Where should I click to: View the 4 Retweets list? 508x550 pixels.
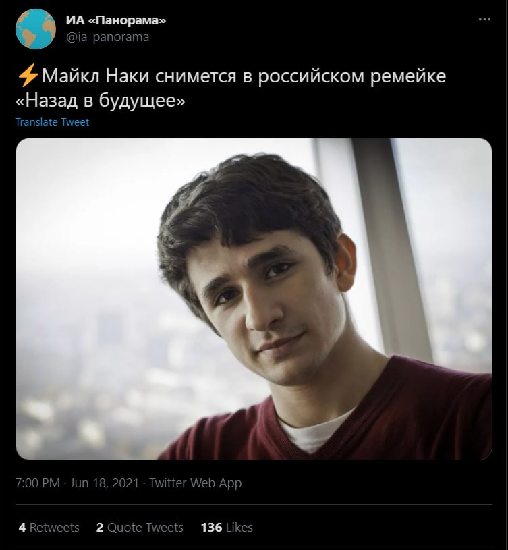pyautogui.click(x=49, y=528)
